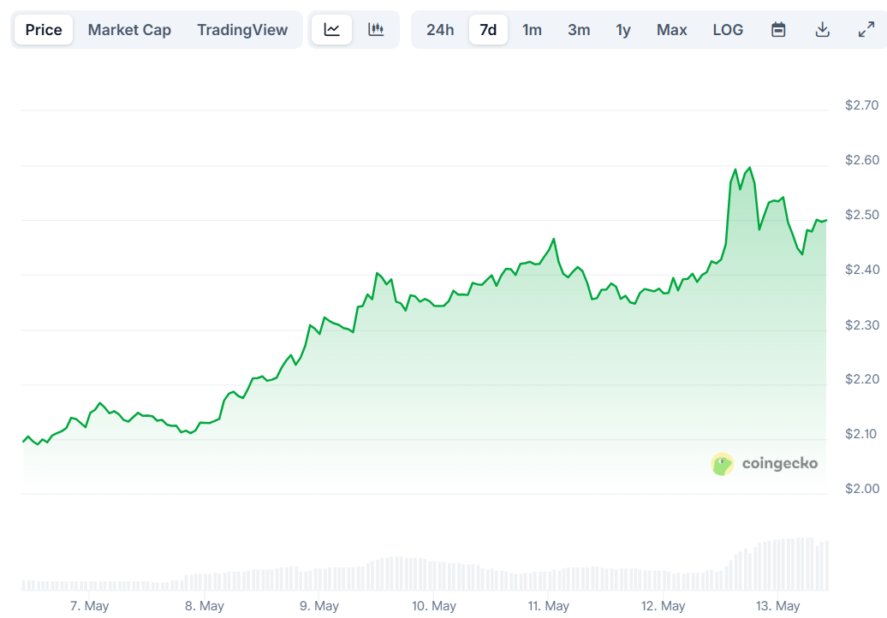
Task: Toggle LOG scale on chart
Action: (x=728, y=29)
